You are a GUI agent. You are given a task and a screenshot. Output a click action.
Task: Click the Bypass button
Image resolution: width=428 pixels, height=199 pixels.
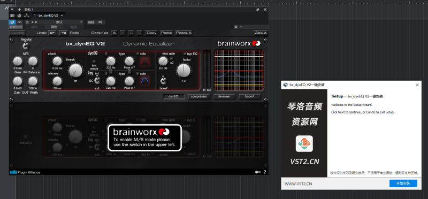point(17,33)
